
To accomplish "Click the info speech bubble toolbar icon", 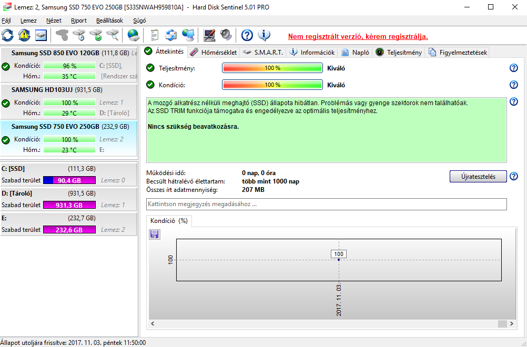I will click(x=264, y=35).
